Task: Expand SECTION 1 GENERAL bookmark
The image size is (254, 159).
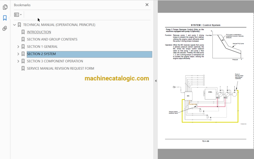Action: coord(18,47)
